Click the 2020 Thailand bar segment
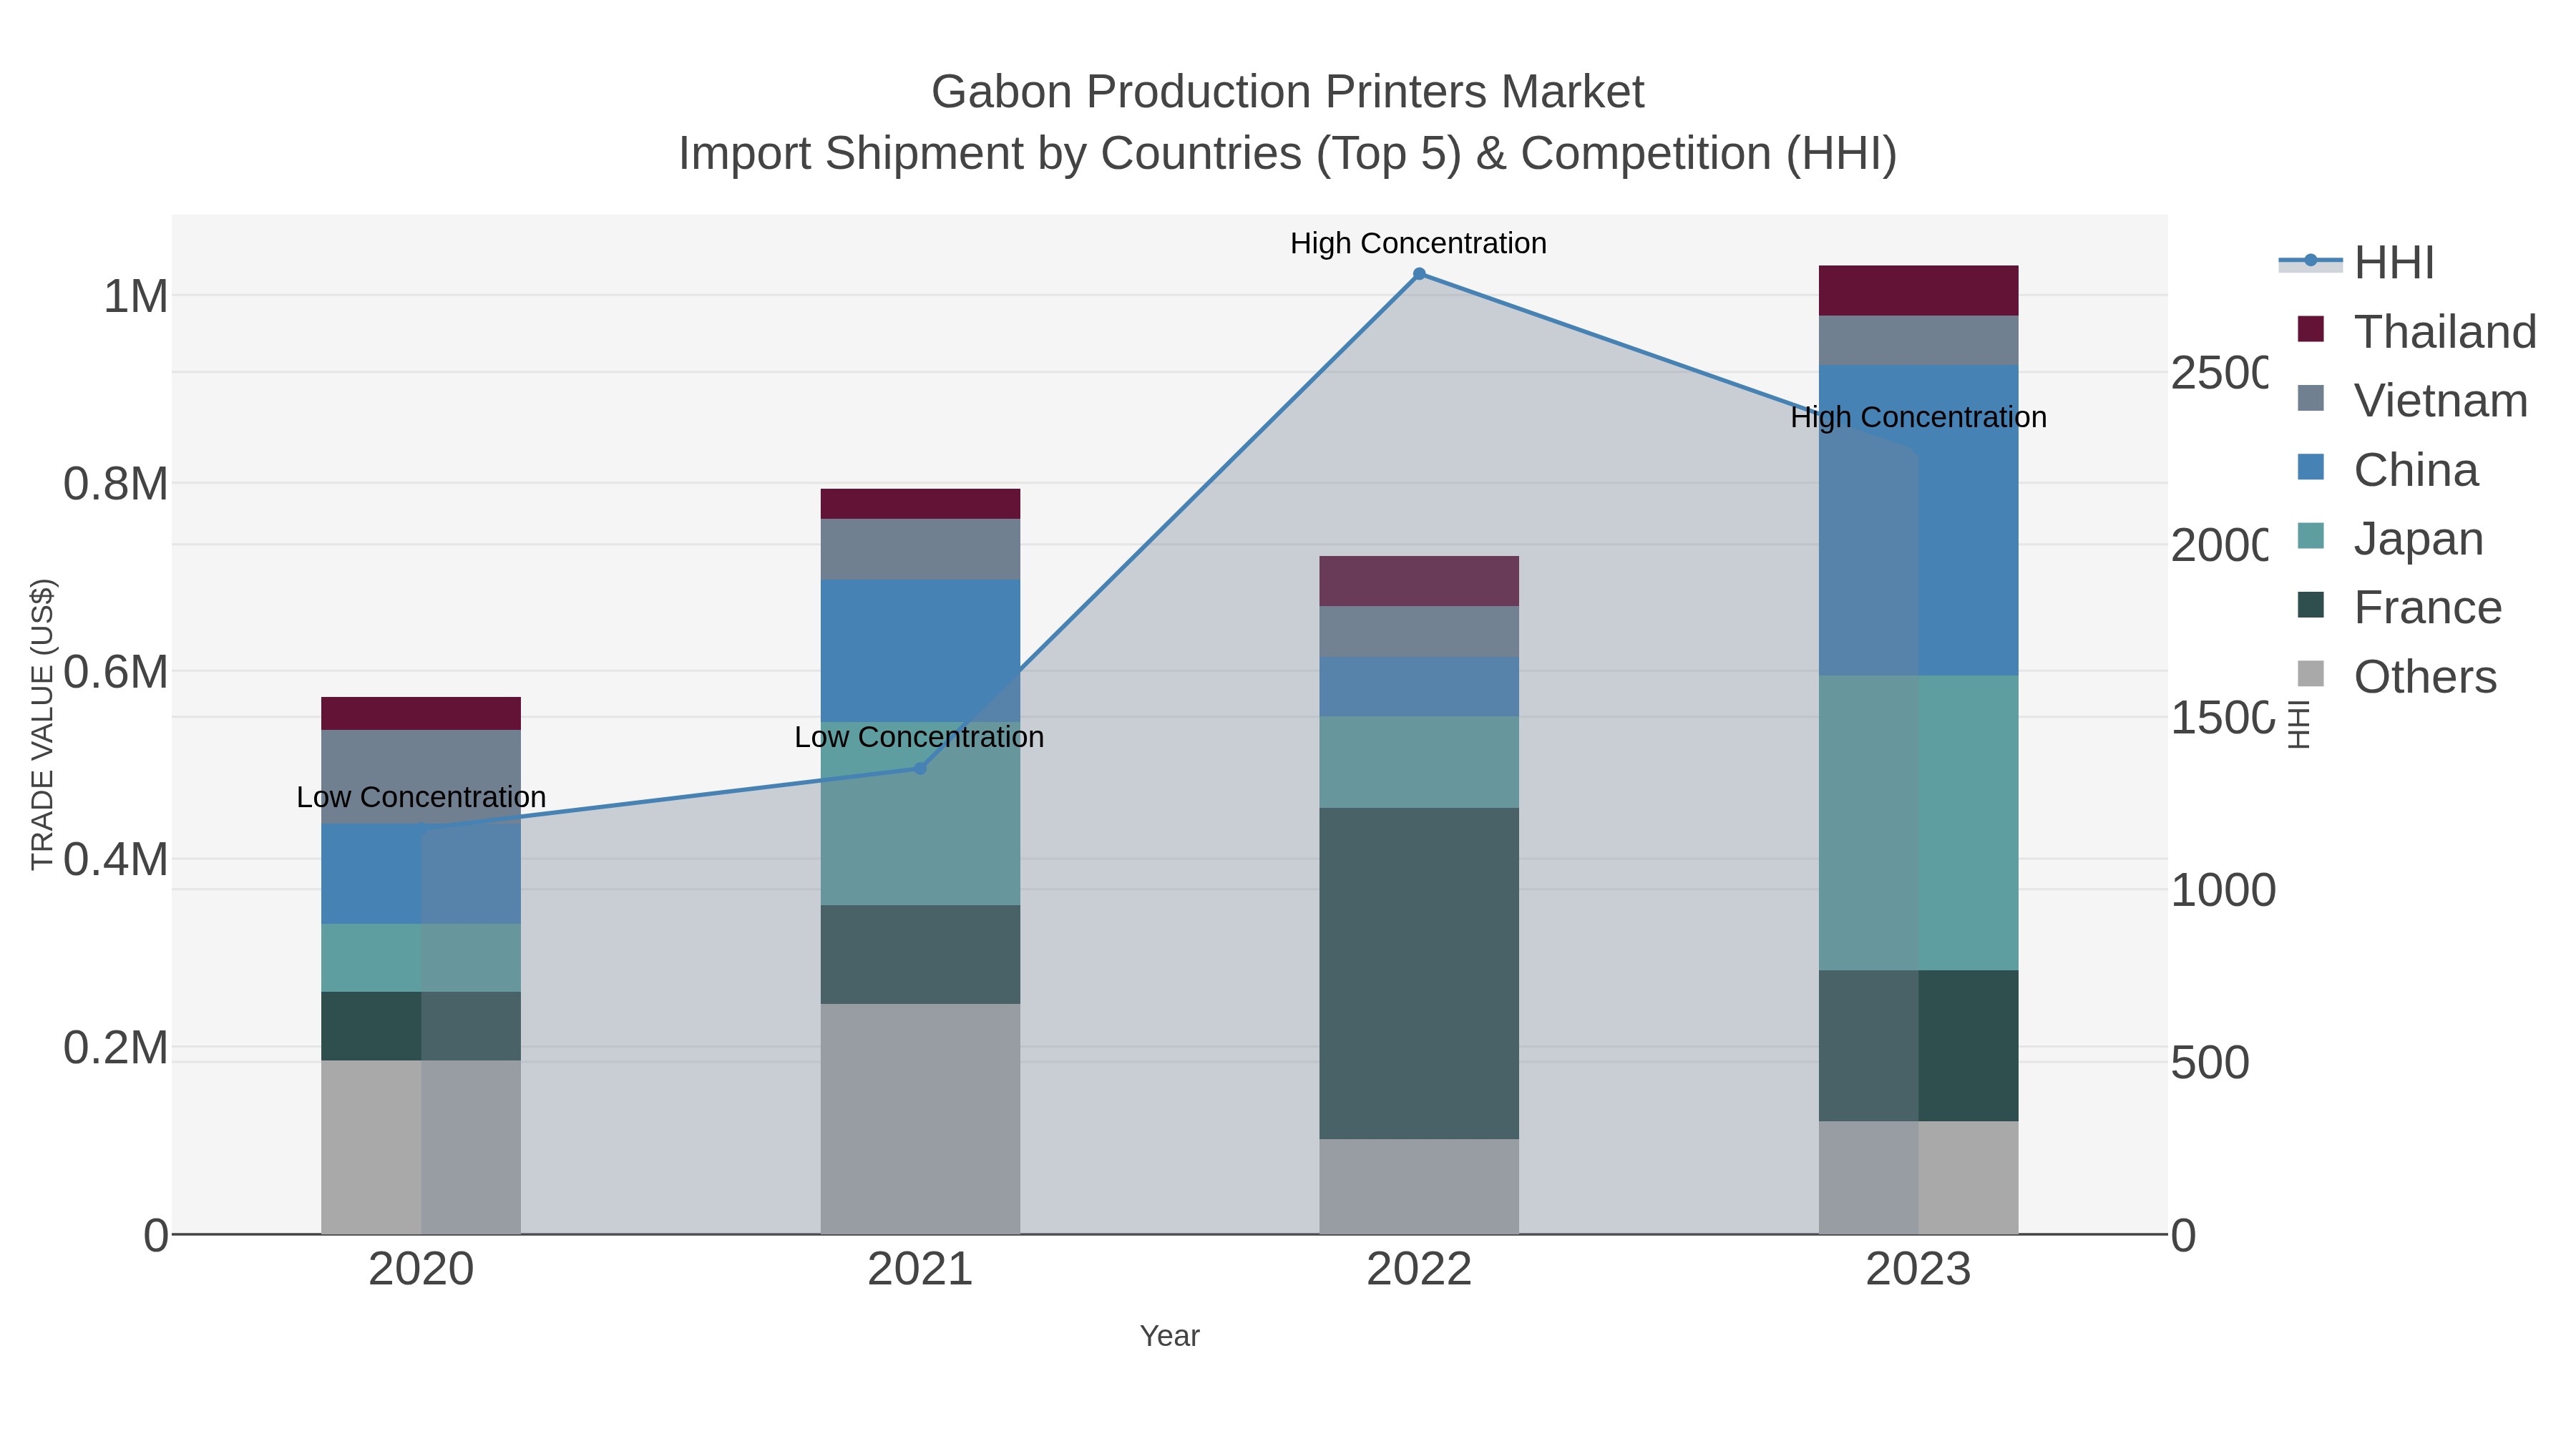 [421, 714]
